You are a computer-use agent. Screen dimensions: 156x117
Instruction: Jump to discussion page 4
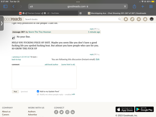25,57
